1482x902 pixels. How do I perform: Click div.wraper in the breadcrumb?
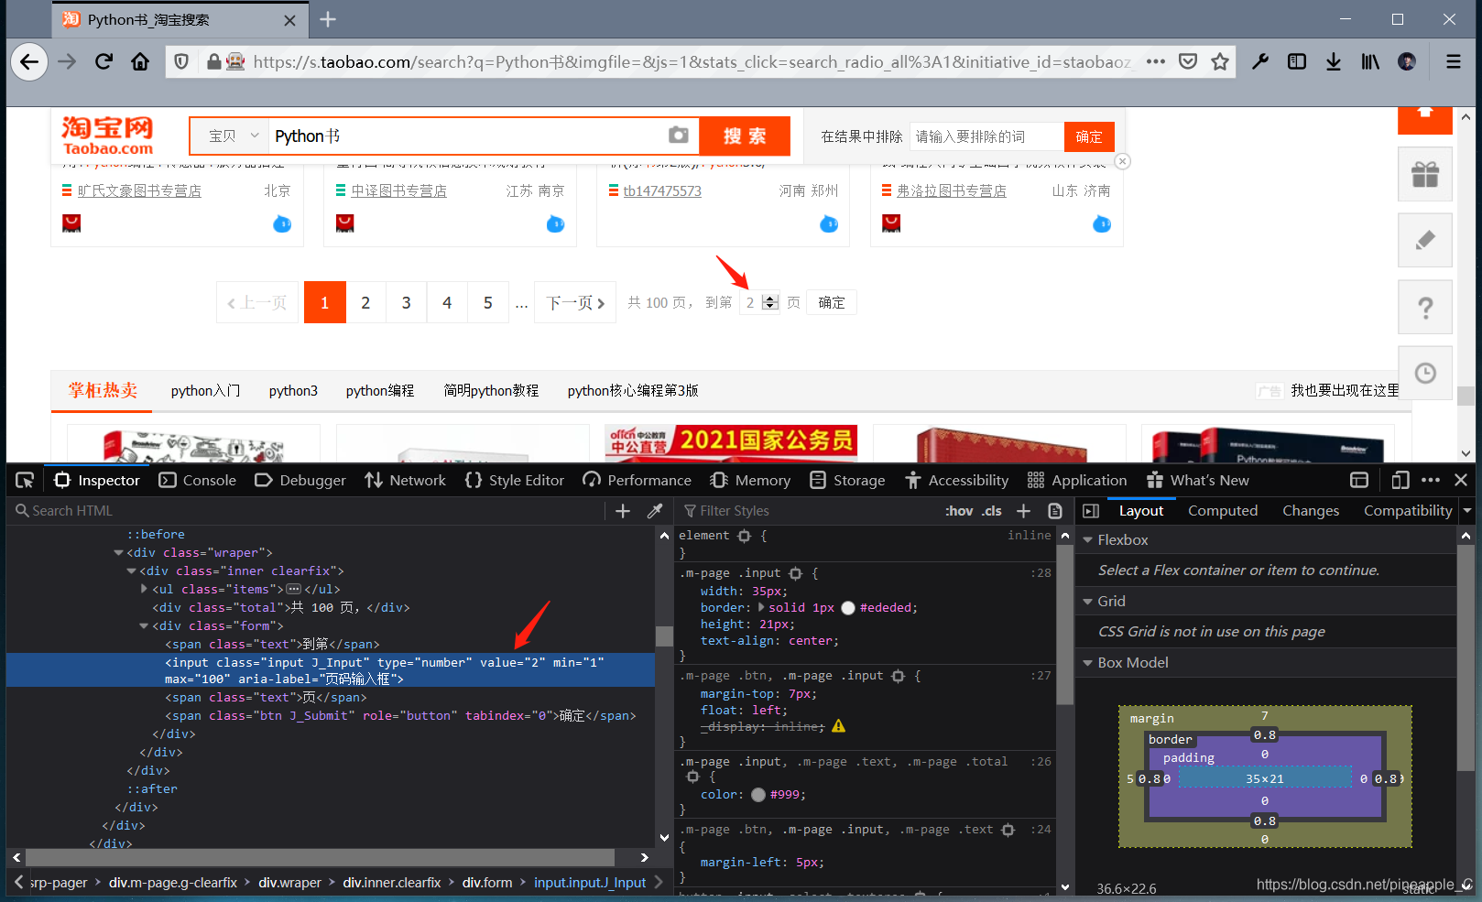coord(289,883)
